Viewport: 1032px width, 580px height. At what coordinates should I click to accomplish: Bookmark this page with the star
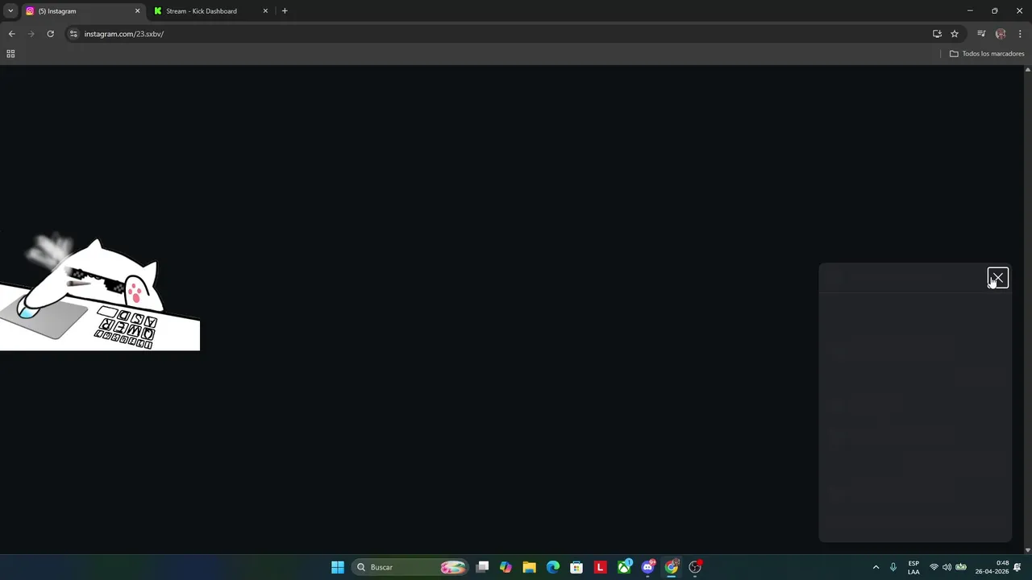pos(955,34)
